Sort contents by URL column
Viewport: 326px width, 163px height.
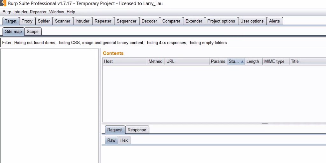(187, 61)
